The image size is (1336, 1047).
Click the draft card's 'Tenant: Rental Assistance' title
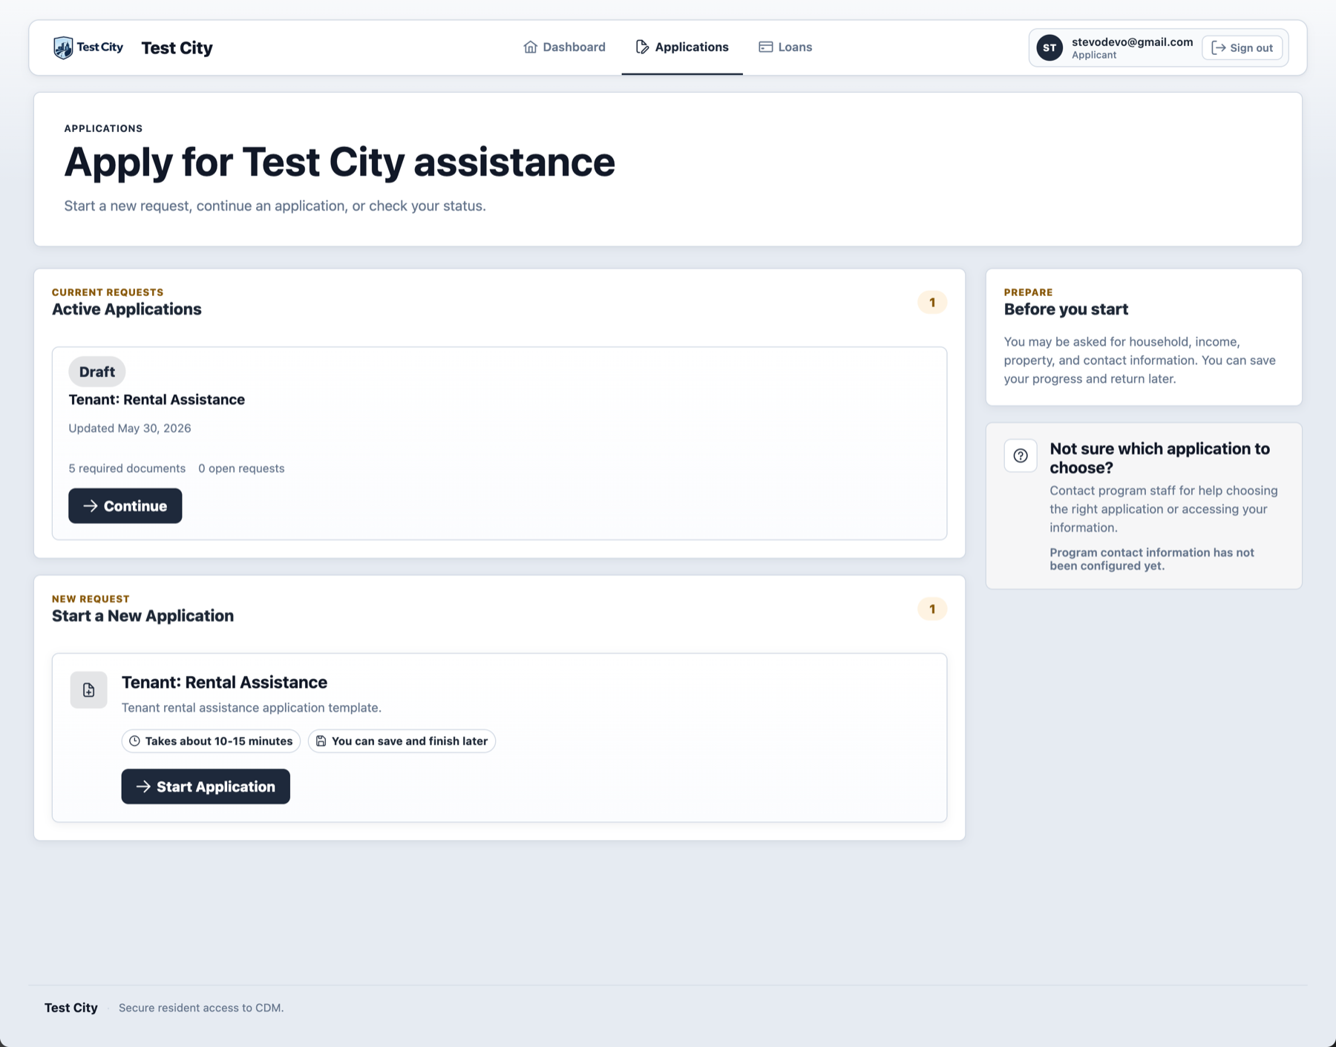tap(157, 399)
